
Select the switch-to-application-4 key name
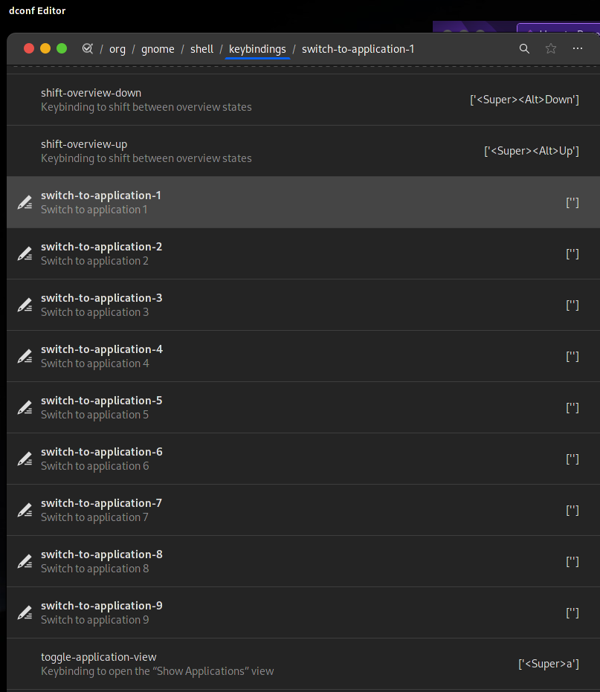coord(102,349)
